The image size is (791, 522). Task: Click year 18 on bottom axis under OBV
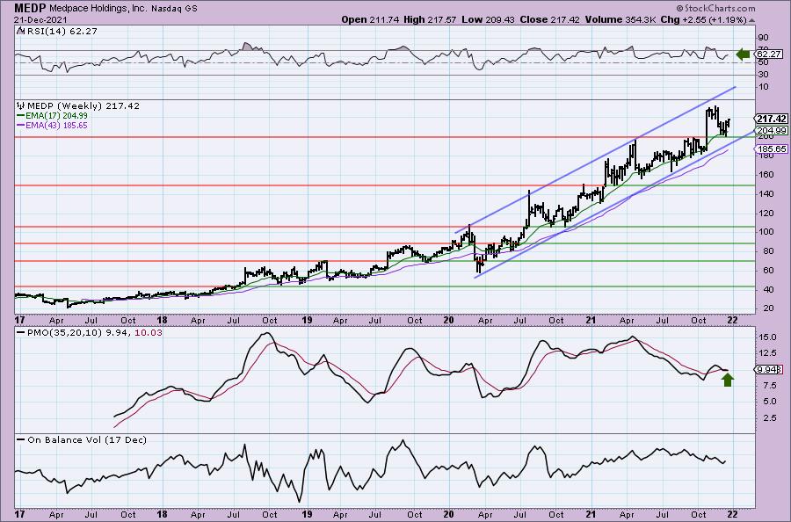tap(162, 514)
